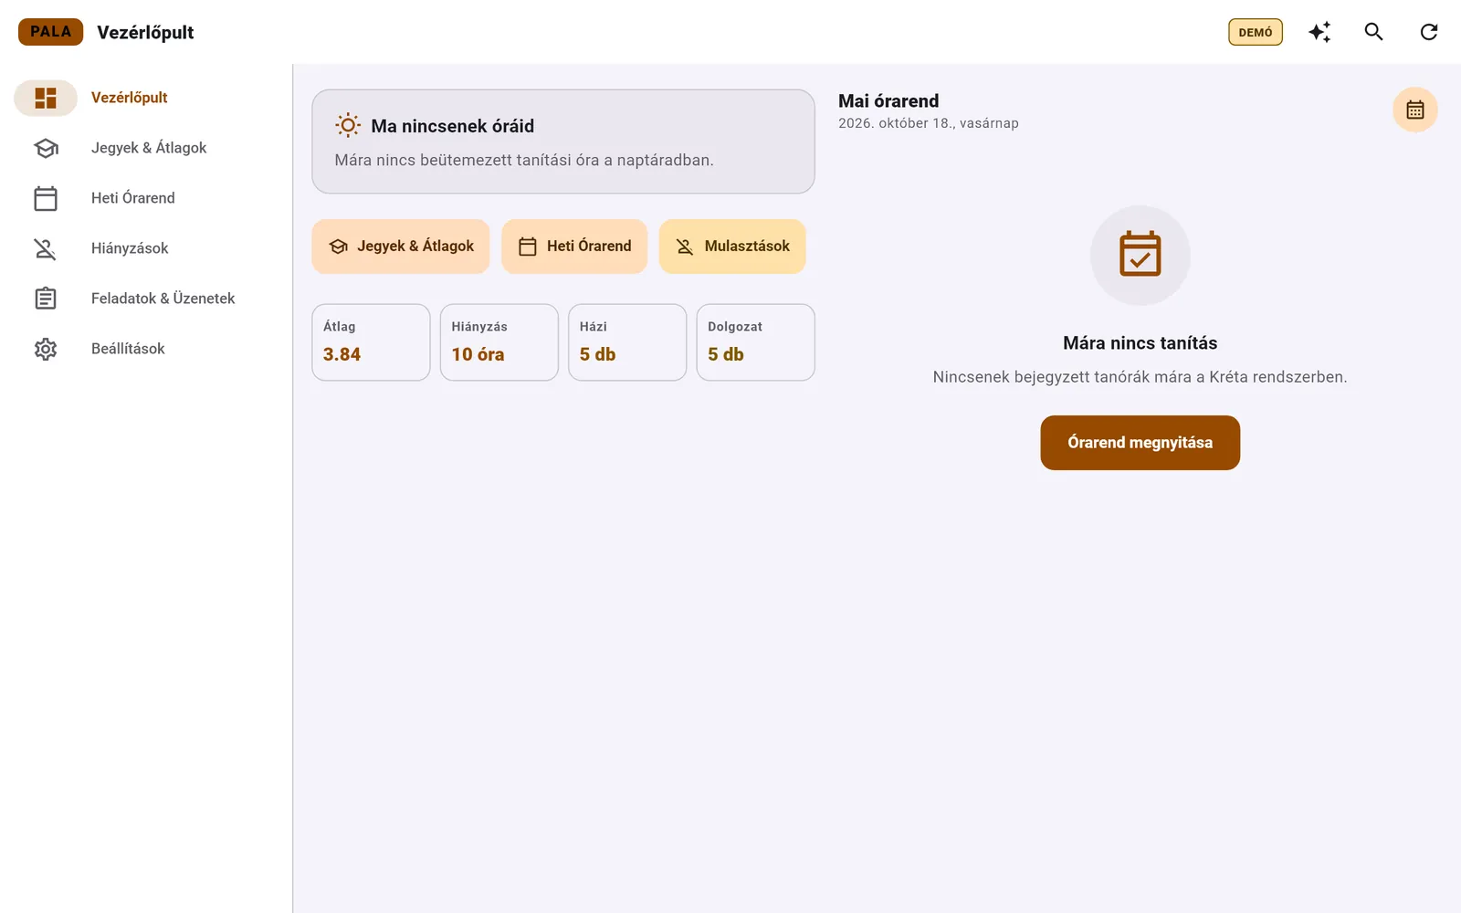Screen dimensions: 1461x913
Task: Click the Mulasztások quick button
Action: click(732, 247)
